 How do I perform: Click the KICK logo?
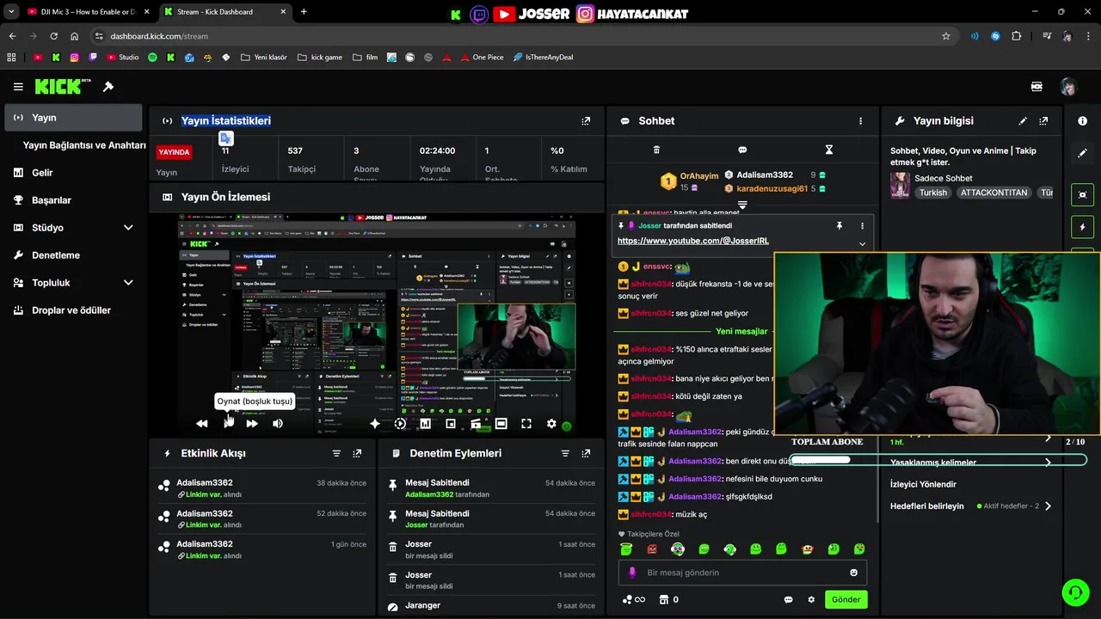pyautogui.click(x=63, y=87)
